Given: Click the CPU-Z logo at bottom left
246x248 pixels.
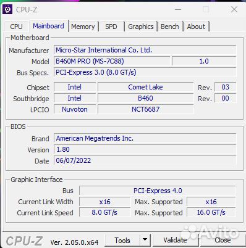Looking at the screenshot, I should click(24, 241).
